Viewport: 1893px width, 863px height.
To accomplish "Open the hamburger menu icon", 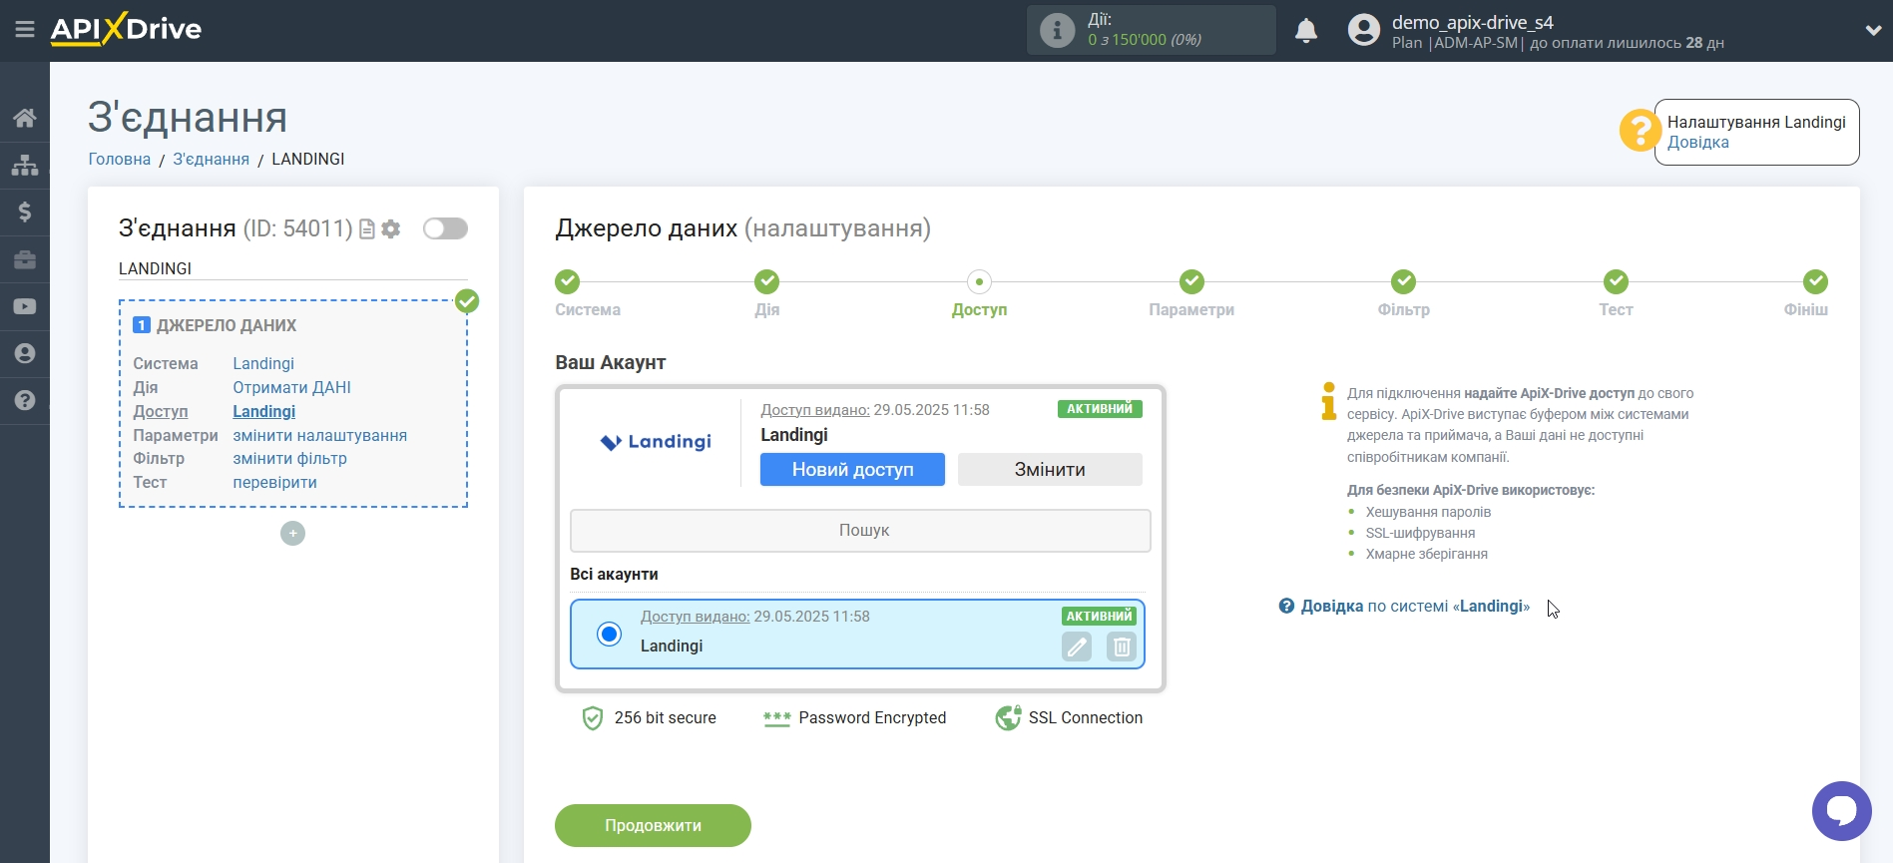I will pyautogui.click(x=25, y=30).
